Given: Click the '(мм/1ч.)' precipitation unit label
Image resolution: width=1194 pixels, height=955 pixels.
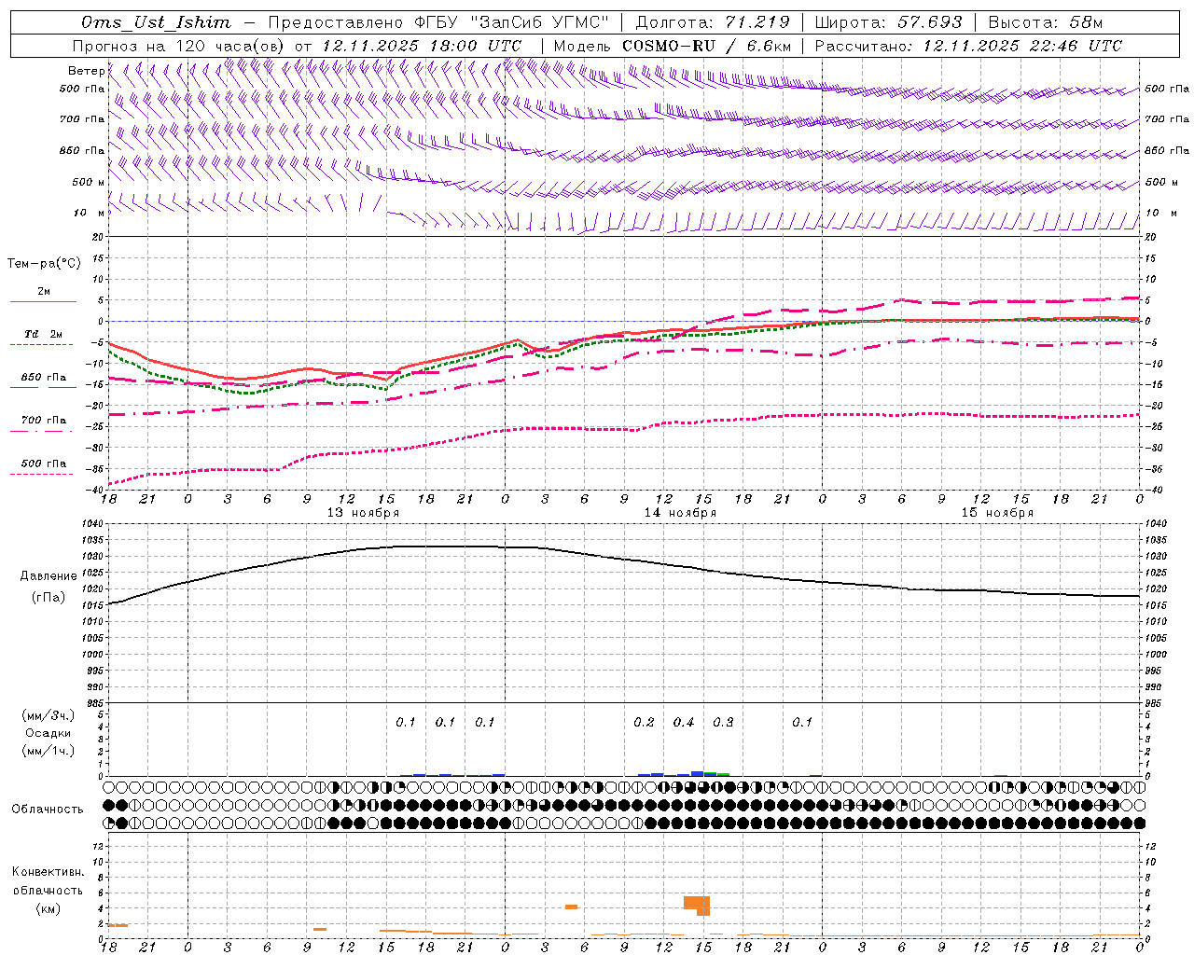Looking at the screenshot, I should (x=49, y=751).
